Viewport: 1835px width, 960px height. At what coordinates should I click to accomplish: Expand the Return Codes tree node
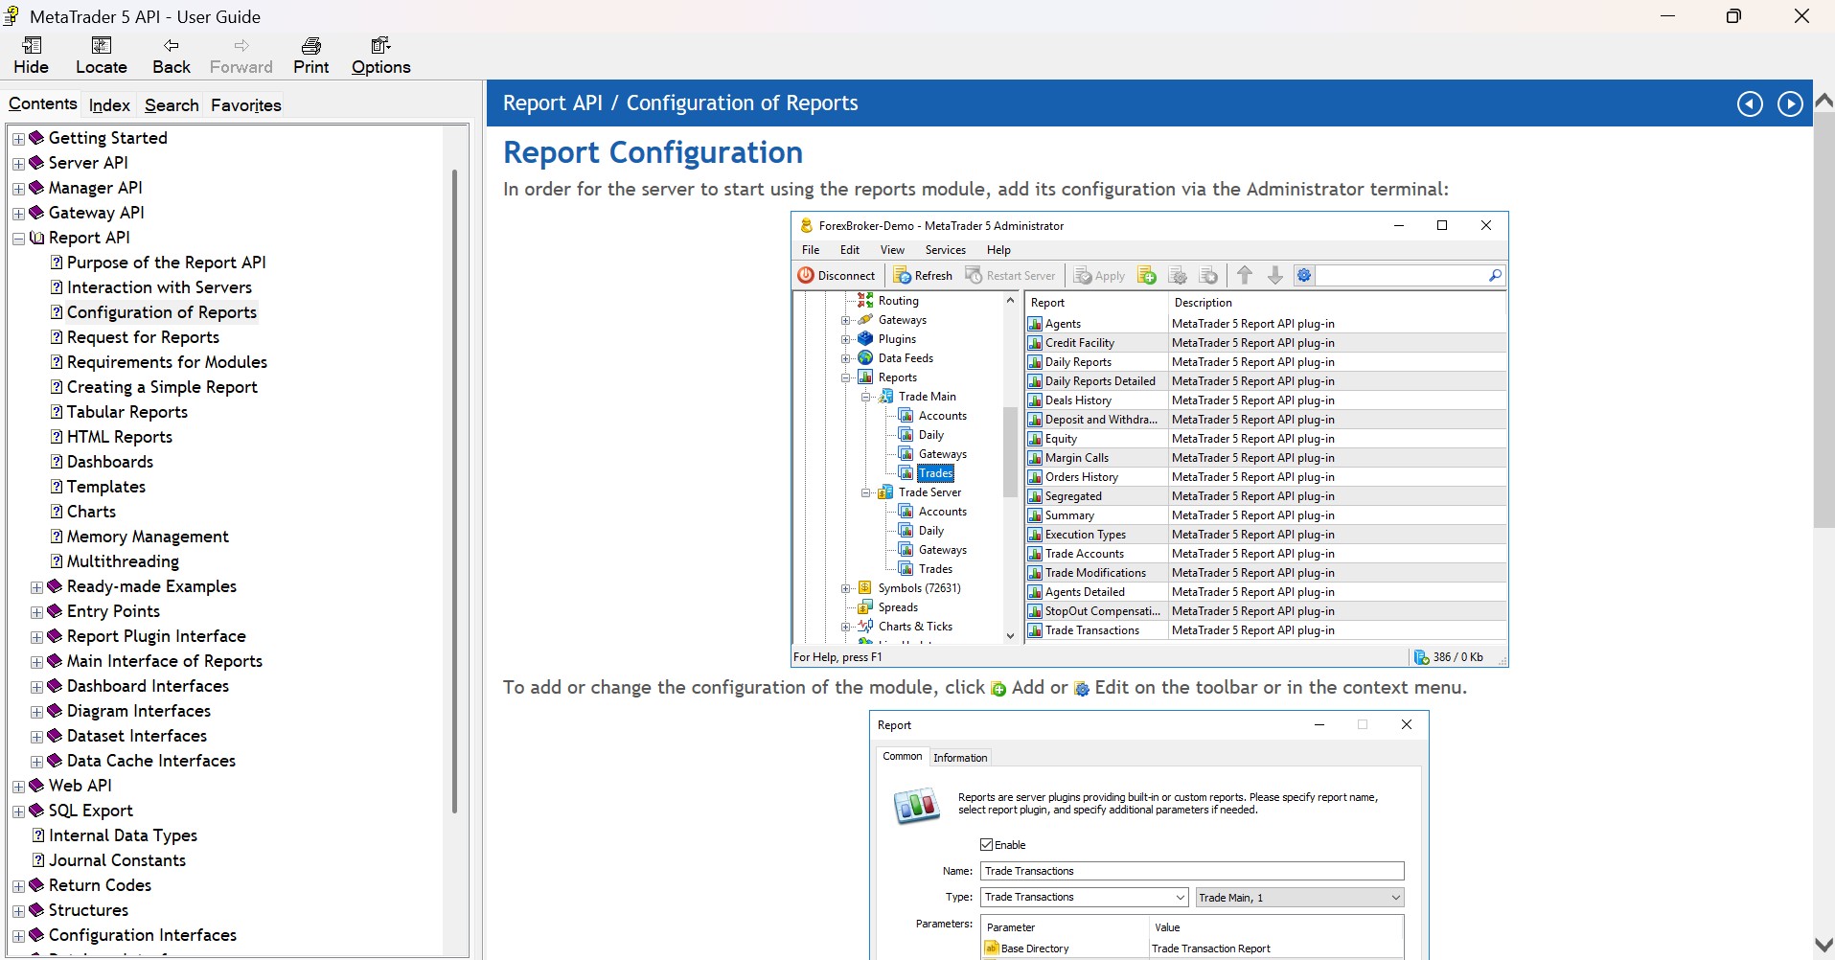[x=18, y=886]
